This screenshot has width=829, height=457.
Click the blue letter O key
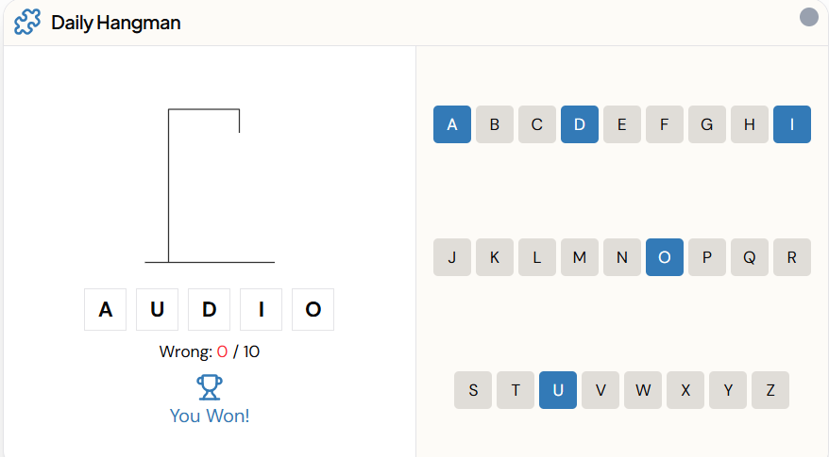coord(664,257)
